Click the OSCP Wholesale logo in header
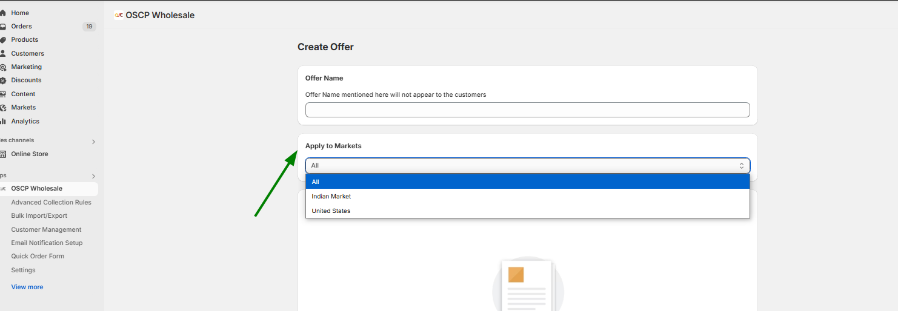The width and height of the screenshot is (898, 311). (x=119, y=15)
